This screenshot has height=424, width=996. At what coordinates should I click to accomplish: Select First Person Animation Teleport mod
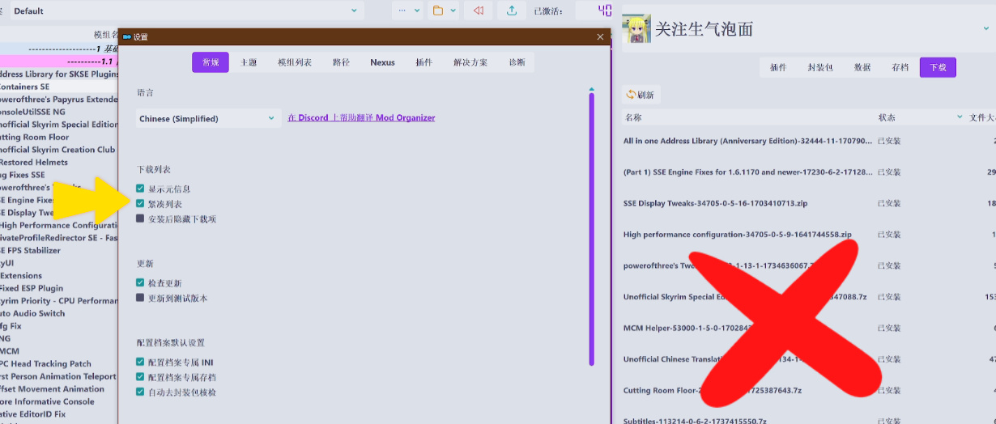click(58, 376)
